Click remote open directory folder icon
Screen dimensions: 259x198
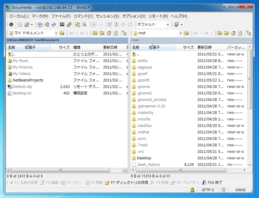coord(186,33)
